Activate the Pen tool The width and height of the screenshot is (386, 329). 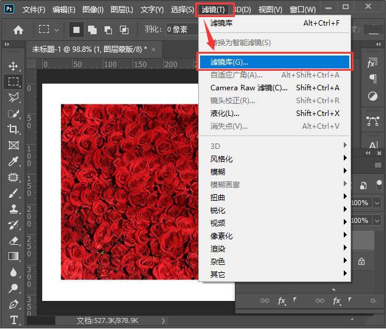tap(13, 304)
